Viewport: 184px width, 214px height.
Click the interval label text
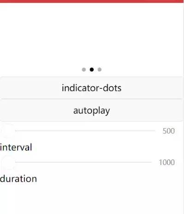(x=16, y=147)
